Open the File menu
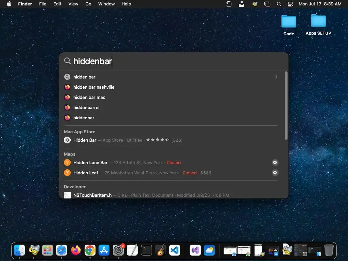Viewport: 348px width, 261px height. coord(42,4)
